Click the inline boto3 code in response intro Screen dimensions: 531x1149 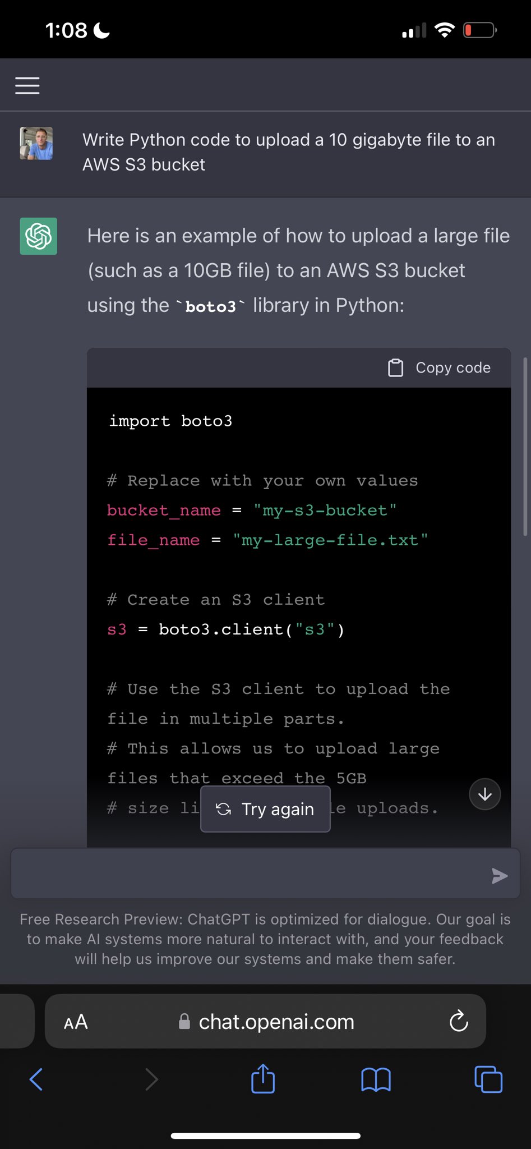pos(210,306)
